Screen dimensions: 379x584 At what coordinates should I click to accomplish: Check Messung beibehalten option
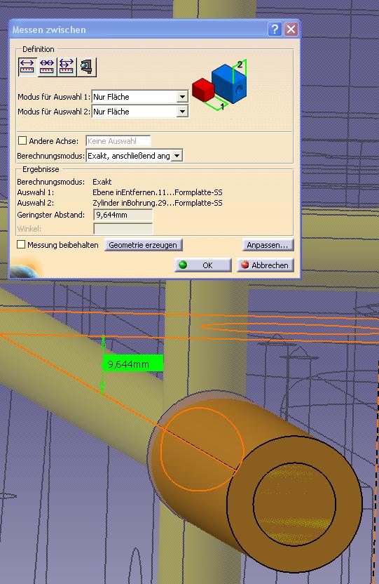(21, 245)
